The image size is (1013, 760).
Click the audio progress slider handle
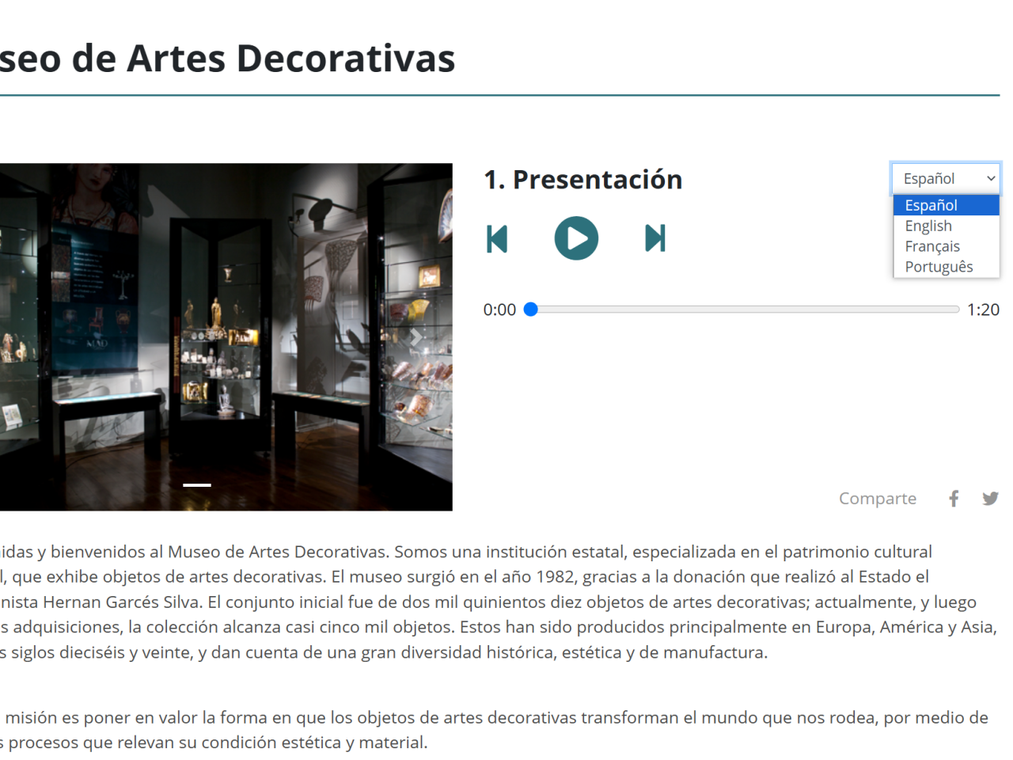point(531,310)
